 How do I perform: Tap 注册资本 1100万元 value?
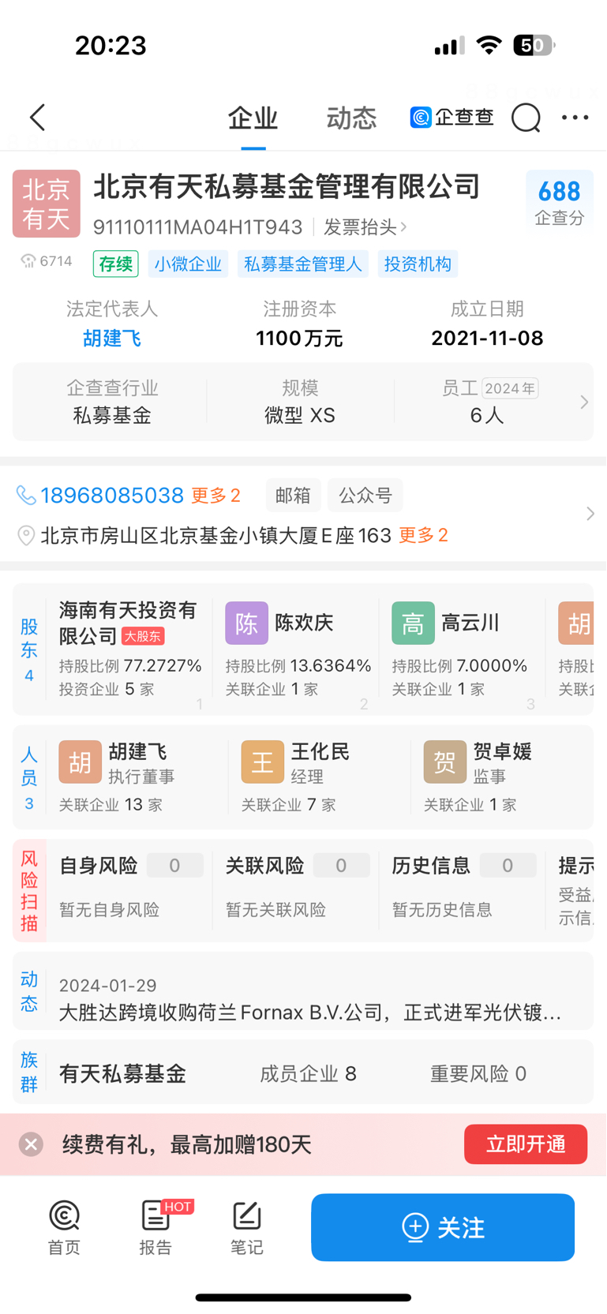(x=299, y=339)
